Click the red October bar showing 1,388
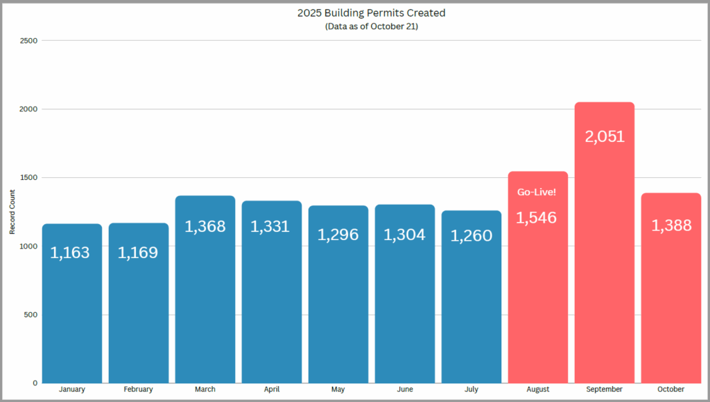Viewport: 710px width, 402px height. tap(670, 298)
